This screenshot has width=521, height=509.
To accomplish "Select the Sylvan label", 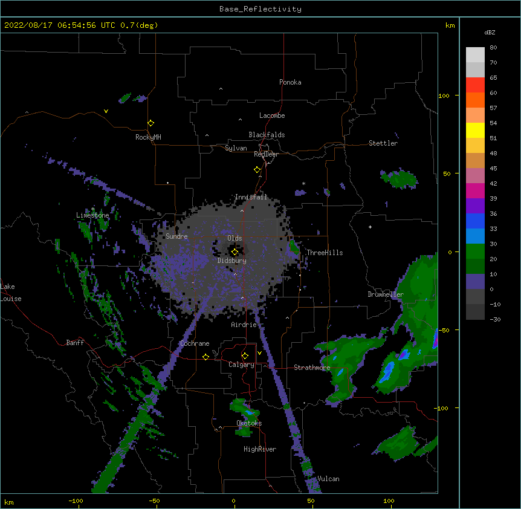I will click(x=236, y=148).
